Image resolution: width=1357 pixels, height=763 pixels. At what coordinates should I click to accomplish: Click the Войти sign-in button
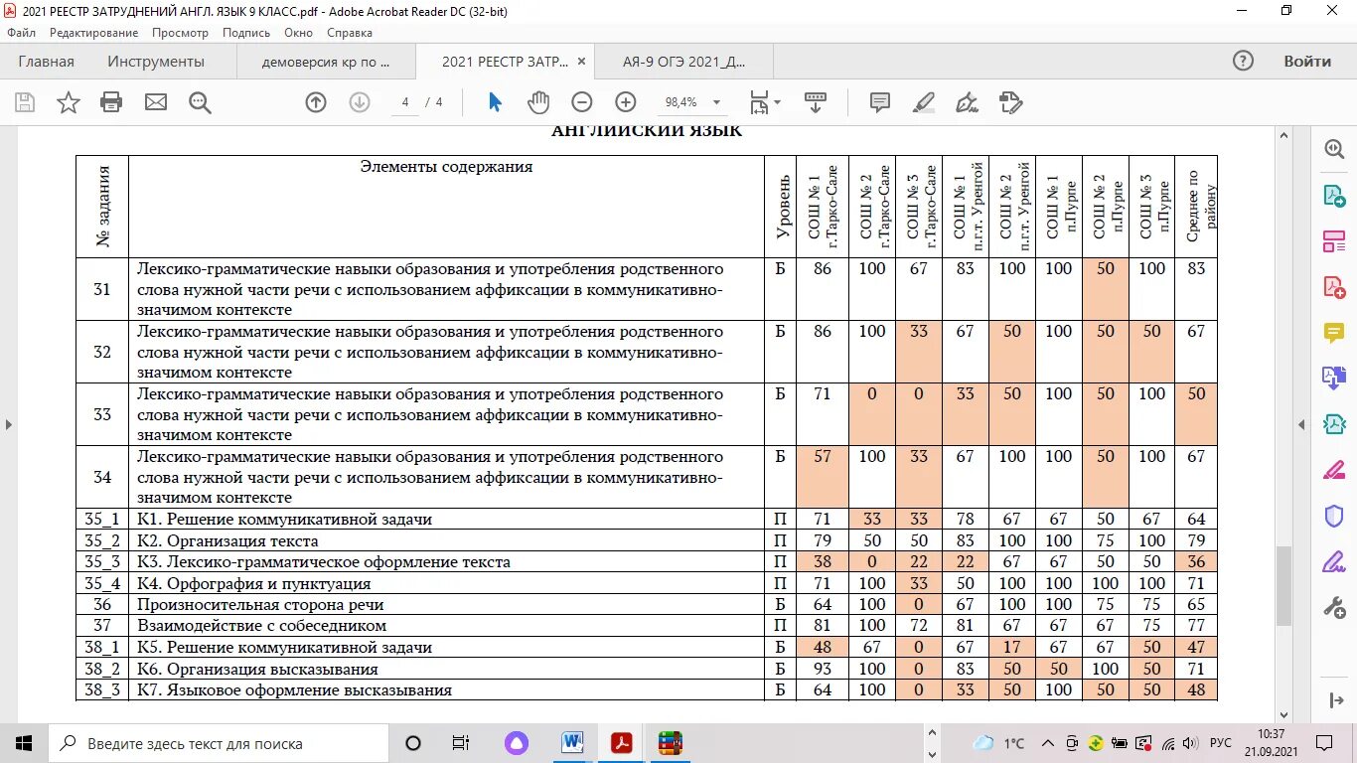pos(1307,62)
